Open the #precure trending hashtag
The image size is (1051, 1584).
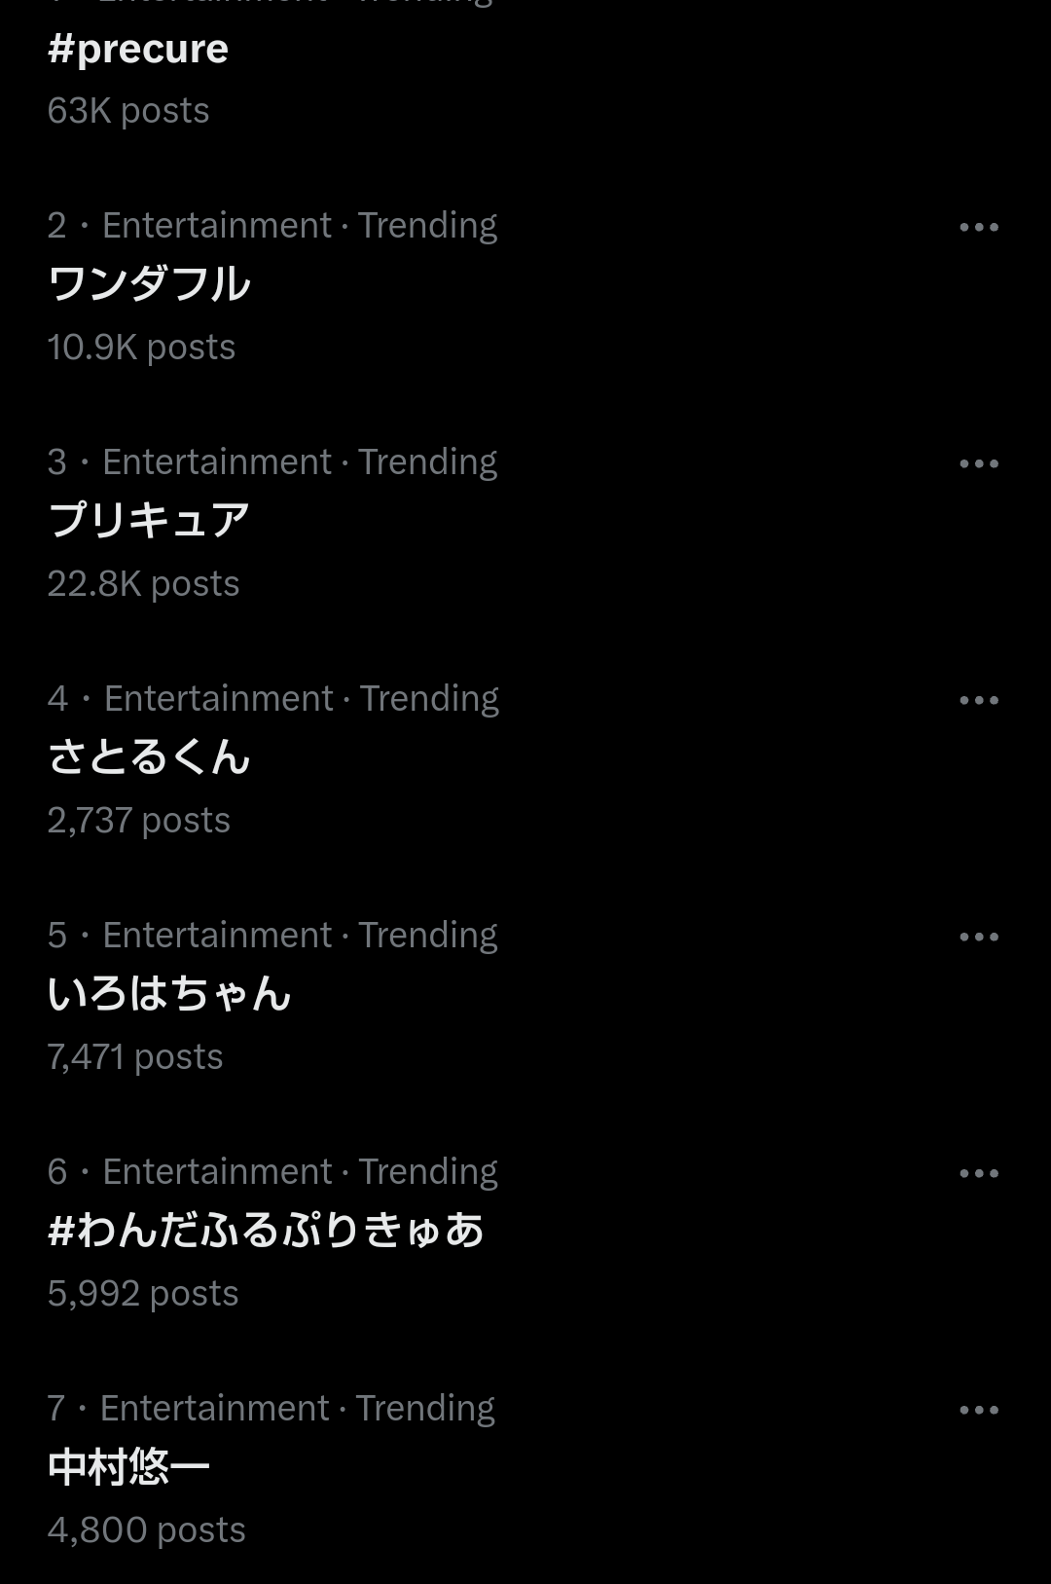[x=138, y=49]
